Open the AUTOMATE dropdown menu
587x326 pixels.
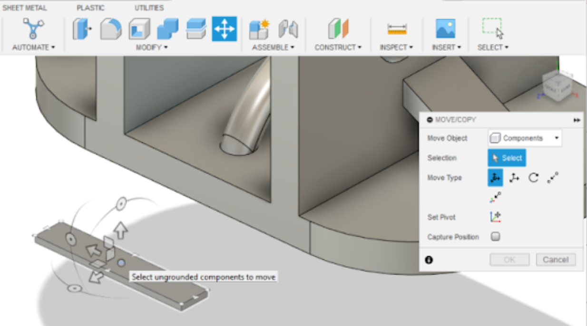[33, 48]
